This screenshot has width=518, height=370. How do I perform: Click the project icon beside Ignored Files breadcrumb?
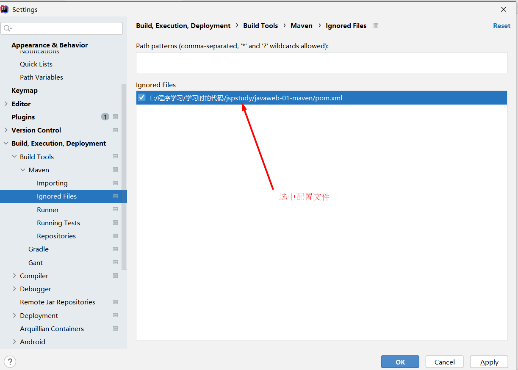point(376,25)
